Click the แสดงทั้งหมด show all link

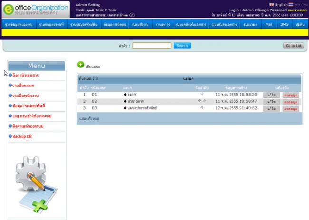click(x=89, y=119)
